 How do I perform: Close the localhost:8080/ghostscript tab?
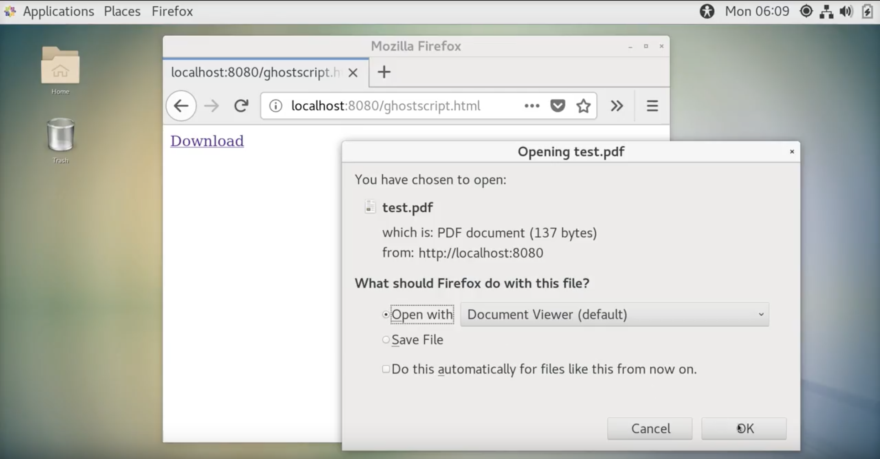pyautogui.click(x=353, y=73)
